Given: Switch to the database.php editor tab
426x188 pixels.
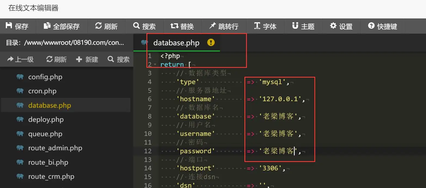Looking at the screenshot, I should click(x=176, y=43).
